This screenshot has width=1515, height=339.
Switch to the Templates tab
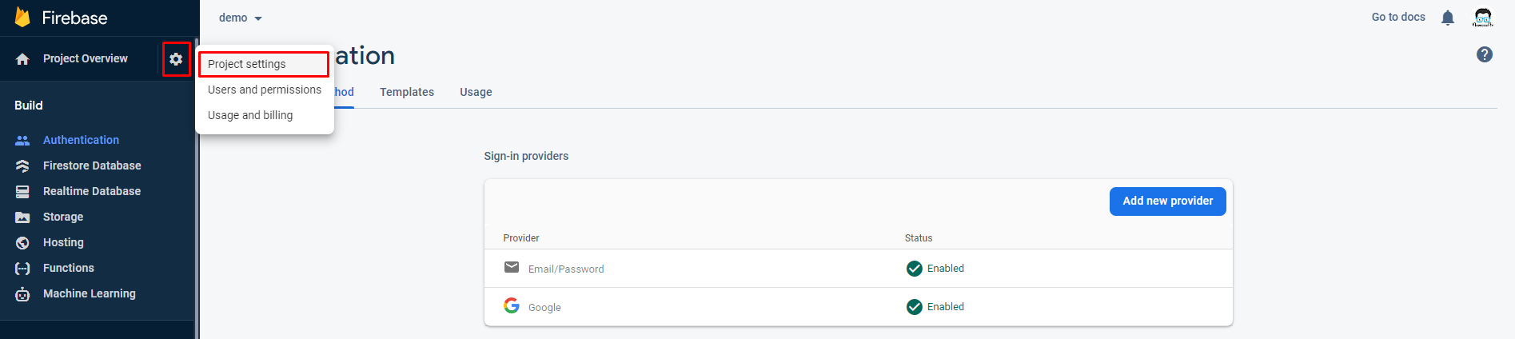click(x=407, y=92)
